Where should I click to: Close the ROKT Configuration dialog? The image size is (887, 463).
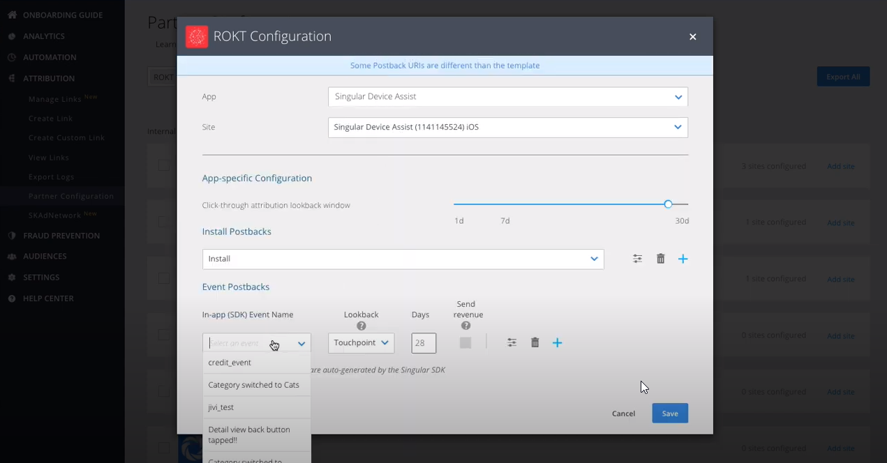click(x=693, y=37)
